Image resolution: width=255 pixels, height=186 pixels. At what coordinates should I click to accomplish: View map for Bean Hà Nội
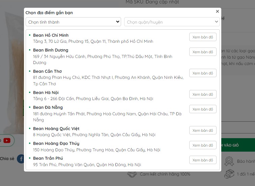point(203,94)
